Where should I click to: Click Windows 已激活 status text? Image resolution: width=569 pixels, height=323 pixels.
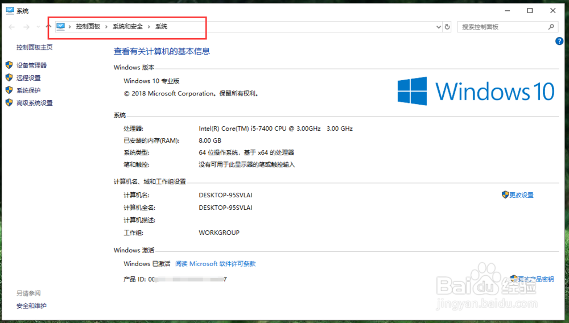pyautogui.click(x=147, y=263)
